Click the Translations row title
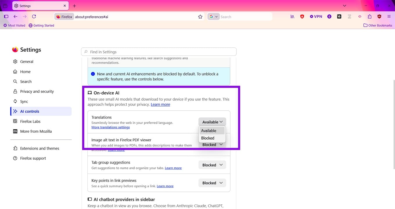 (101, 117)
